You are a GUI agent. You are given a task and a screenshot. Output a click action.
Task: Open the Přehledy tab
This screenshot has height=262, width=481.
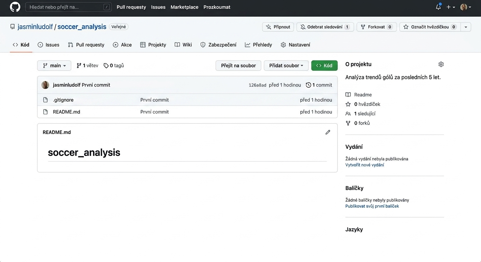259,45
